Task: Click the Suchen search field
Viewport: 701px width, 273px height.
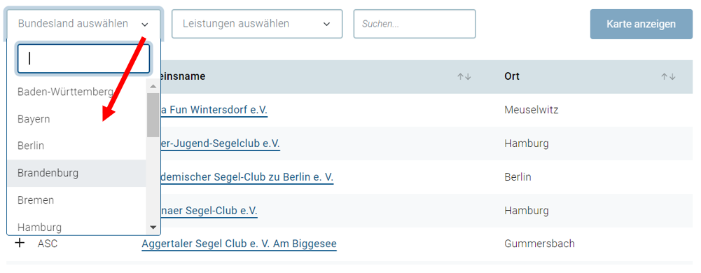Action: (x=415, y=24)
